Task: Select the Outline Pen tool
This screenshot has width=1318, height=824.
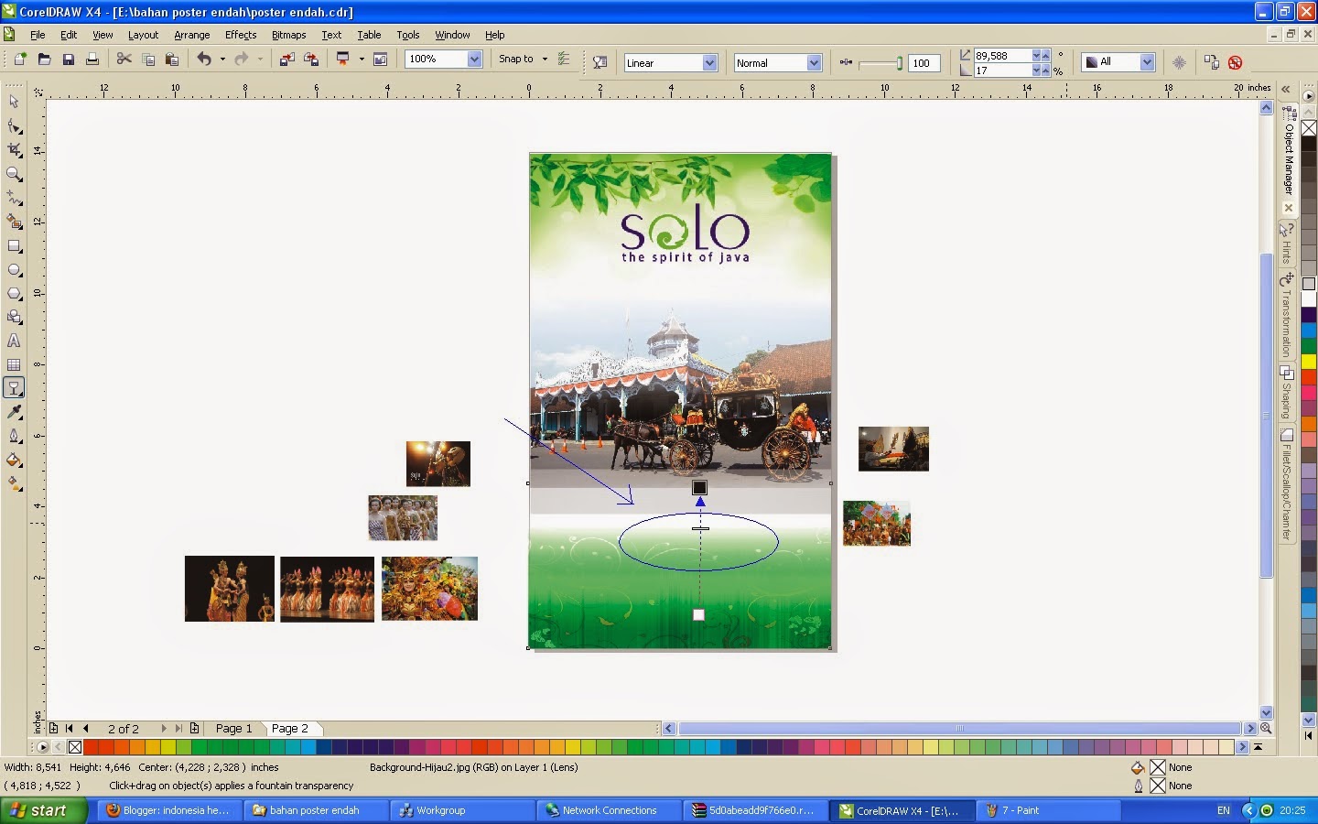Action: [14, 436]
